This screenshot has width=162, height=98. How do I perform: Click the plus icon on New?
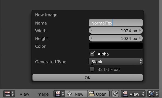(69, 94)
